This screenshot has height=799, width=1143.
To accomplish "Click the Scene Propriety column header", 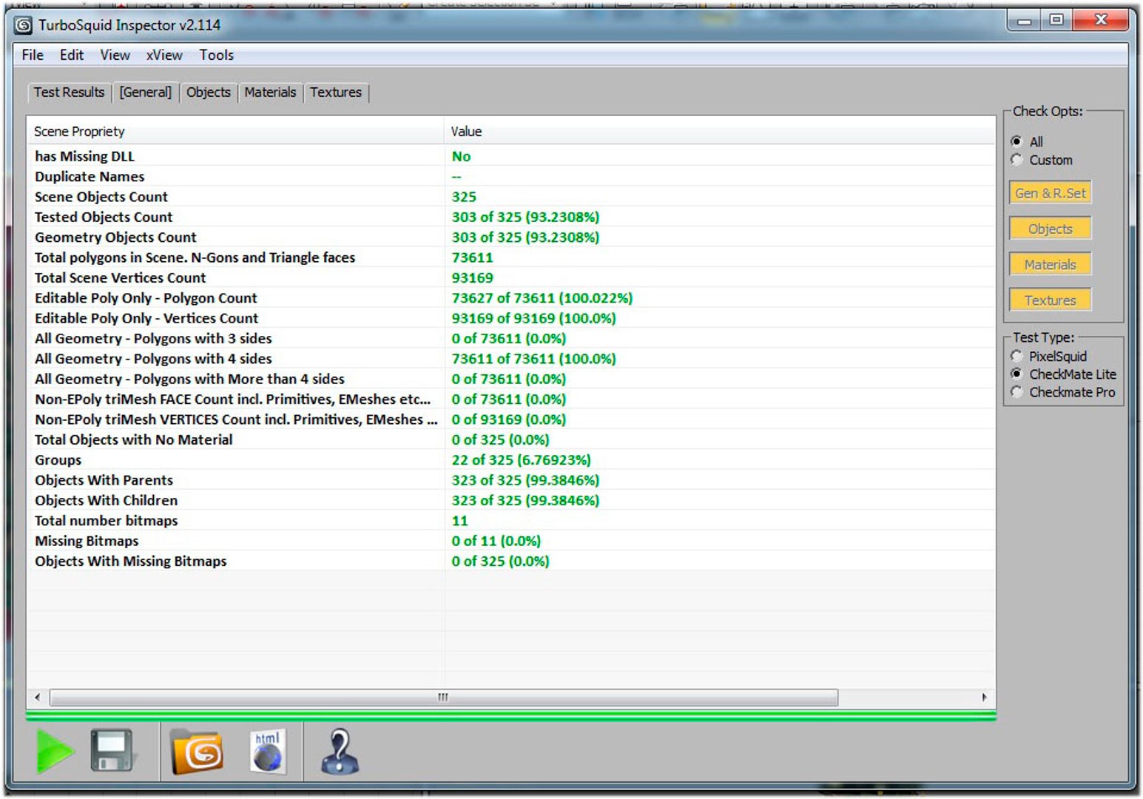I will click(x=236, y=131).
